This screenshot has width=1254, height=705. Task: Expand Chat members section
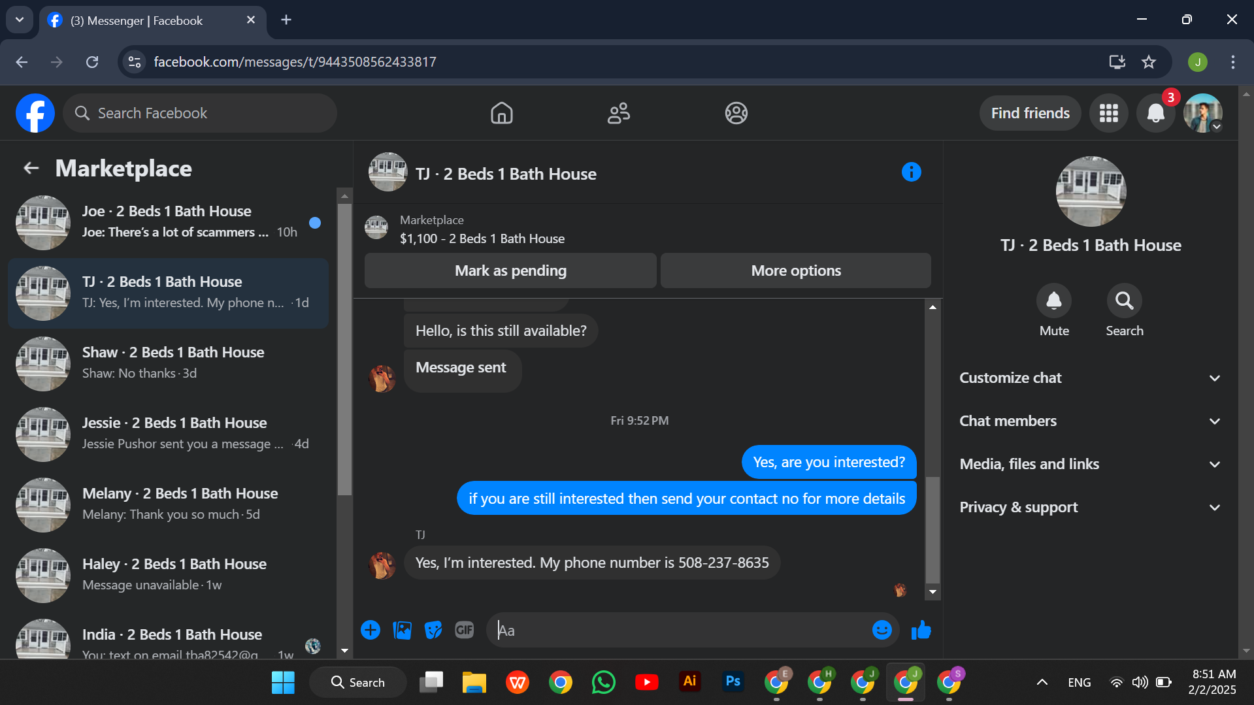(1089, 421)
